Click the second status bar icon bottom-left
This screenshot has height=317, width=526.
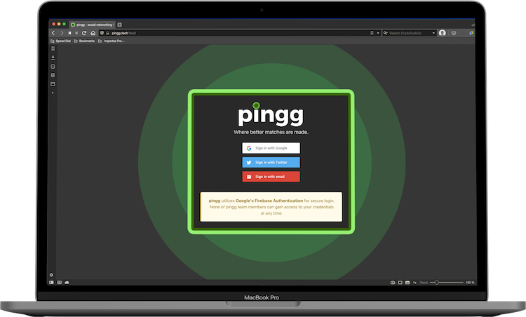click(60, 283)
